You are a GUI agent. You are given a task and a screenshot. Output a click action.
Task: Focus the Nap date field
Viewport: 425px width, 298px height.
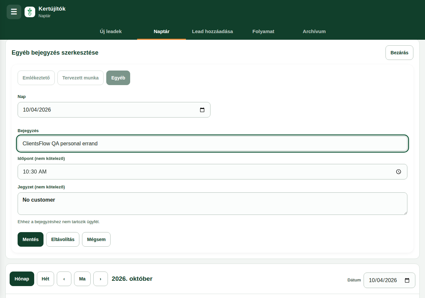(114, 110)
